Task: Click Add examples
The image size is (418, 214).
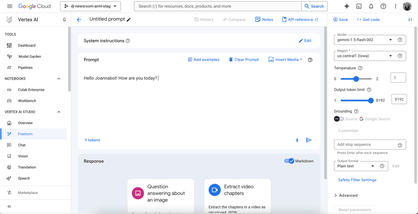Action: pos(203,60)
